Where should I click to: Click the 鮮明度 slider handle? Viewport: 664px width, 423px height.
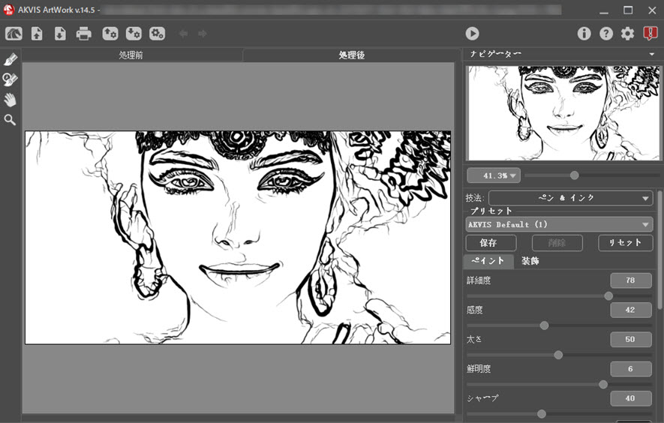(603, 385)
